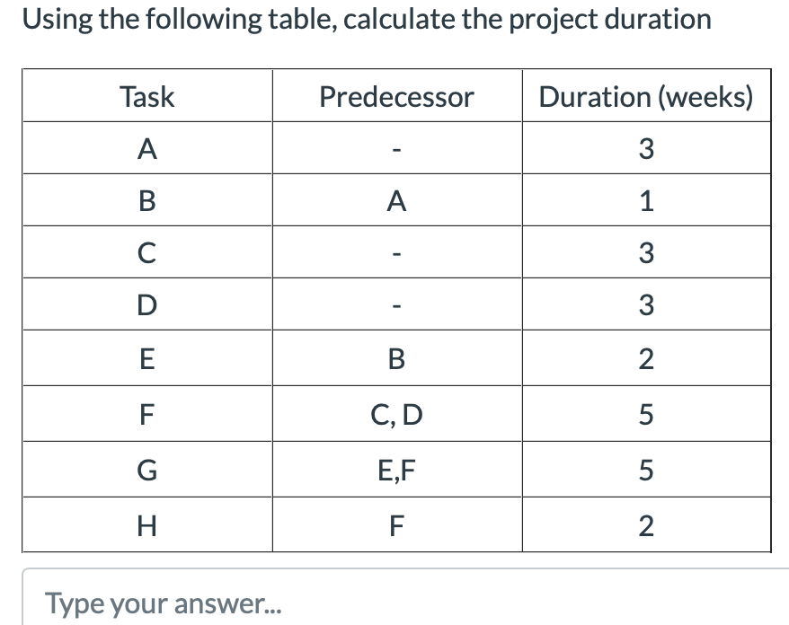Click the Task E cell
The width and height of the screenshot is (789, 625).
146,357
